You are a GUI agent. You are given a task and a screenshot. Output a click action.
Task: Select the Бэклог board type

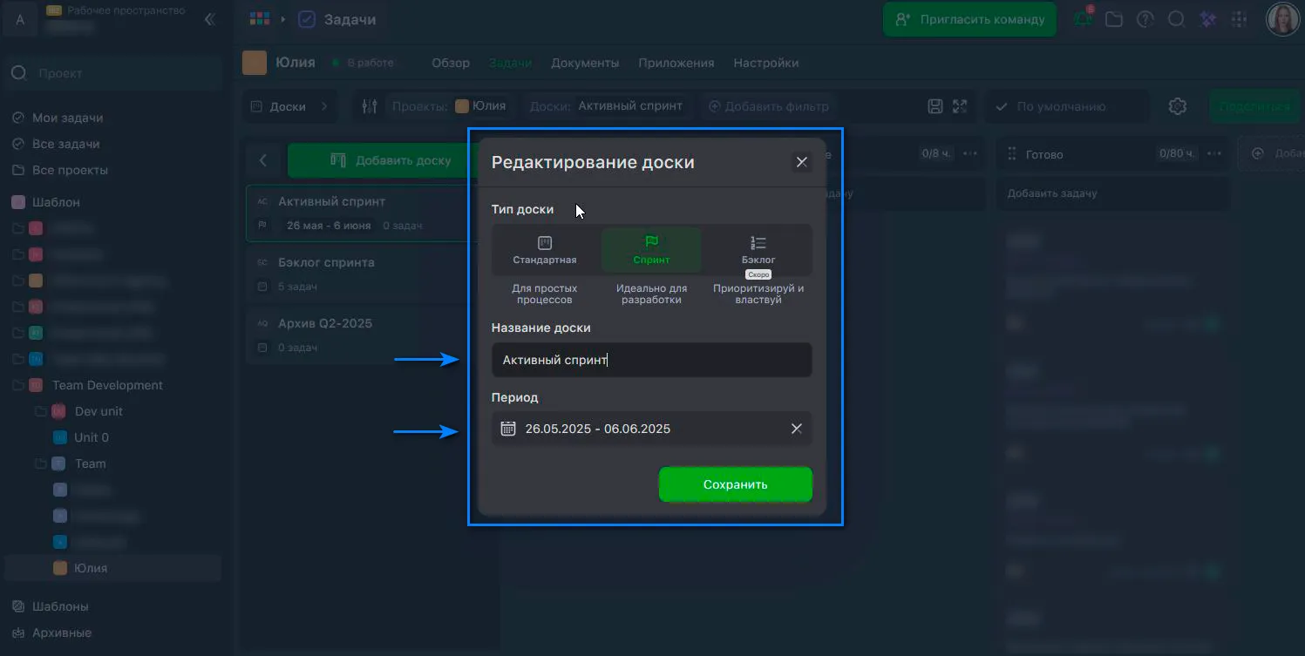758,251
